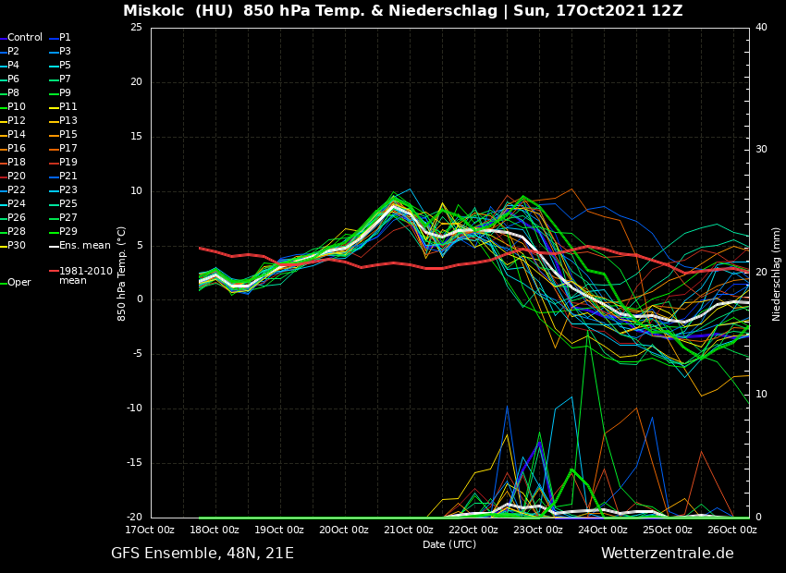Click the Miskolc 850 hPa chart title
786x573 pixels.
402,11
